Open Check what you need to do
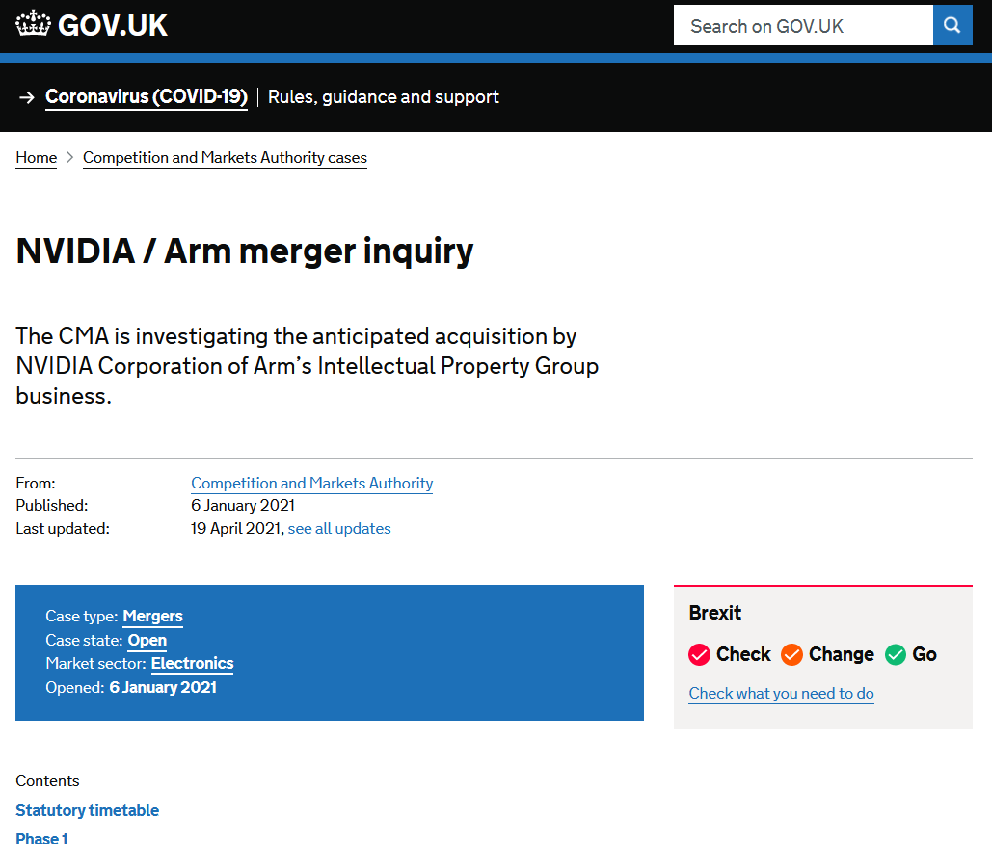Viewport: 992px width, 844px height. (781, 694)
